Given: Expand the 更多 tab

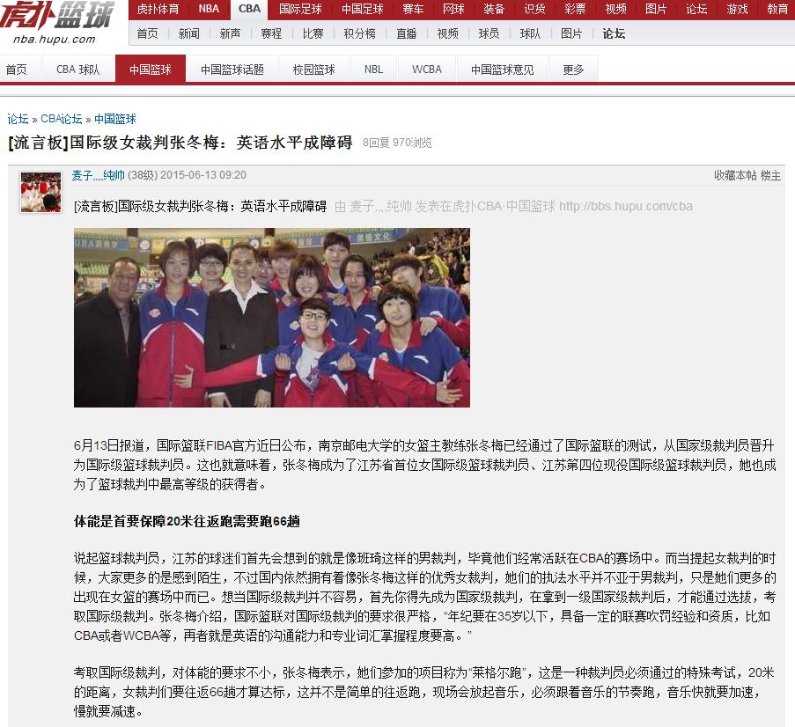Looking at the screenshot, I should coord(573,70).
